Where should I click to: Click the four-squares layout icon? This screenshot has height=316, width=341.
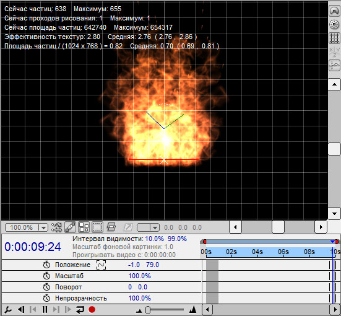coord(84,227)
